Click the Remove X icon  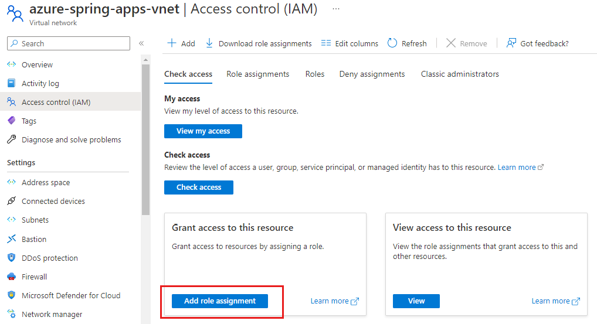(x=451, y=43)
